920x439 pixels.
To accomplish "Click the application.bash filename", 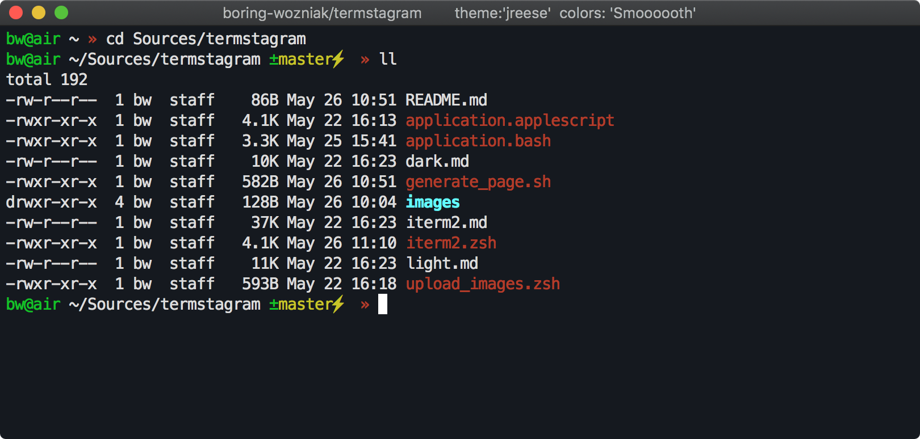I will click(x=478, y=141).
